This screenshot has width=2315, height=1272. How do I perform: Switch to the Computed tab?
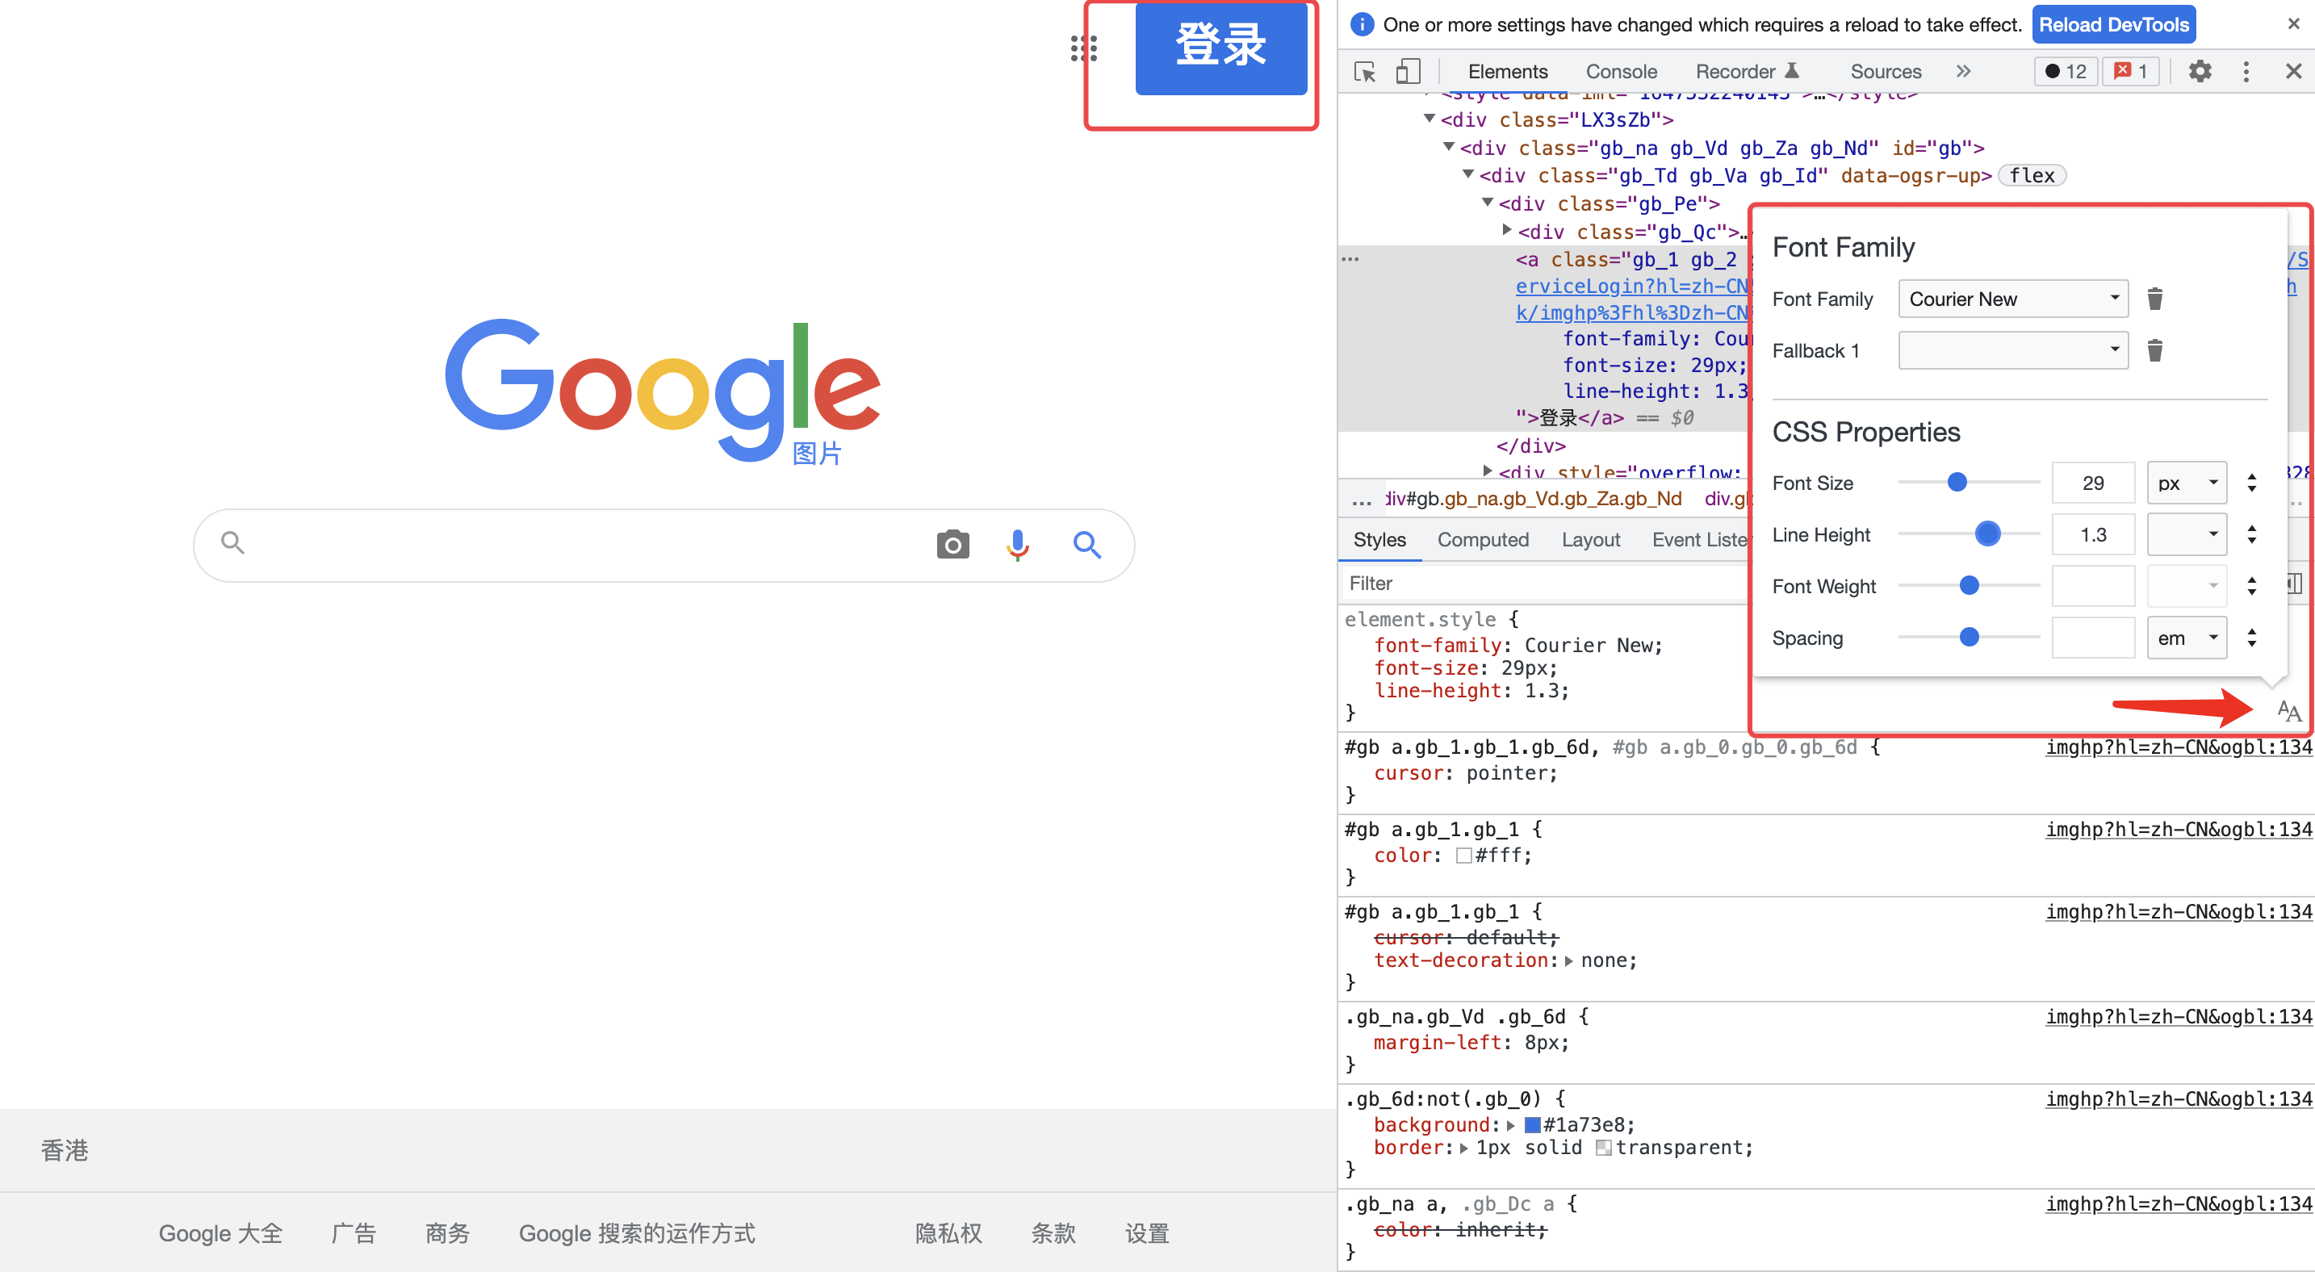(1483, 540)
